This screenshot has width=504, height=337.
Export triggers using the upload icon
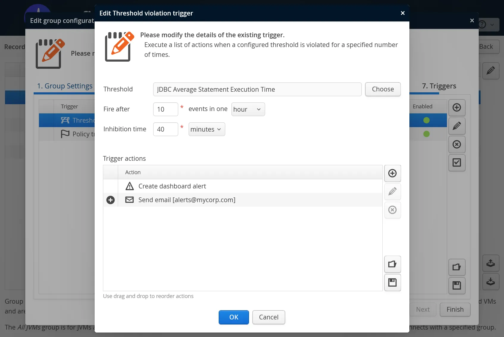(491, 263)
